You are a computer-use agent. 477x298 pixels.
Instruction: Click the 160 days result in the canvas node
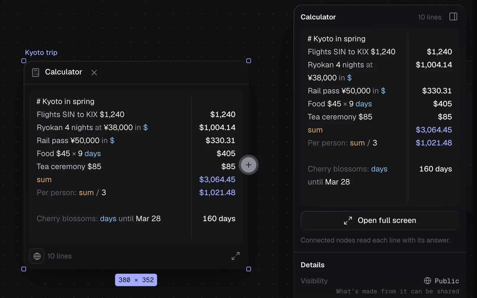click(219, 219)
